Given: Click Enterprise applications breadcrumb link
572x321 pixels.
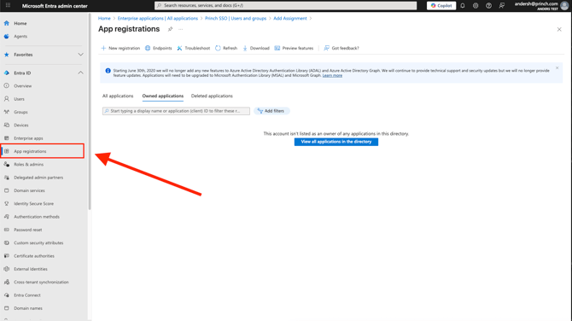Looking at the screenshot, I should [x=158, y=18].
